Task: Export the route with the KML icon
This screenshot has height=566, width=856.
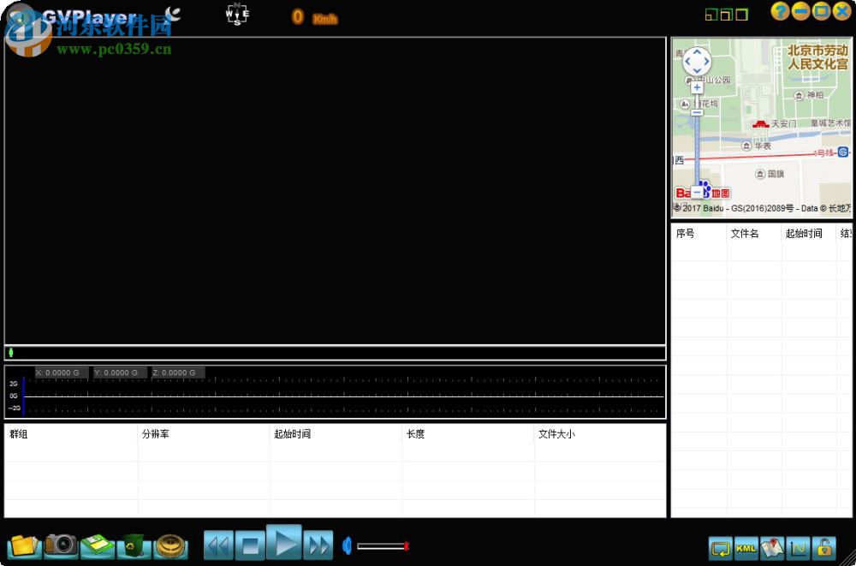Action: pos(746,548)
